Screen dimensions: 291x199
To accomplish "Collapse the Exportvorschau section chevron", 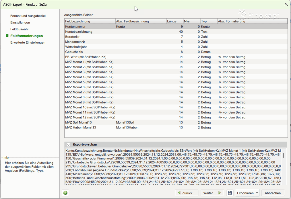I will [68, 145].
